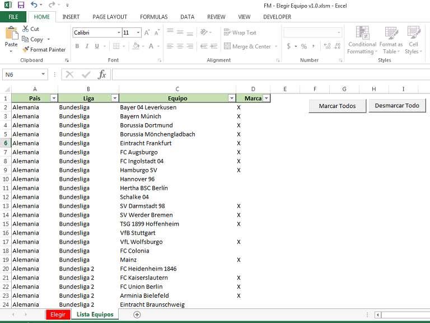Open the borders icon in the Font group
Image resolution: width=430 pixels, height=323 pixels.
(x=116, y=46)
